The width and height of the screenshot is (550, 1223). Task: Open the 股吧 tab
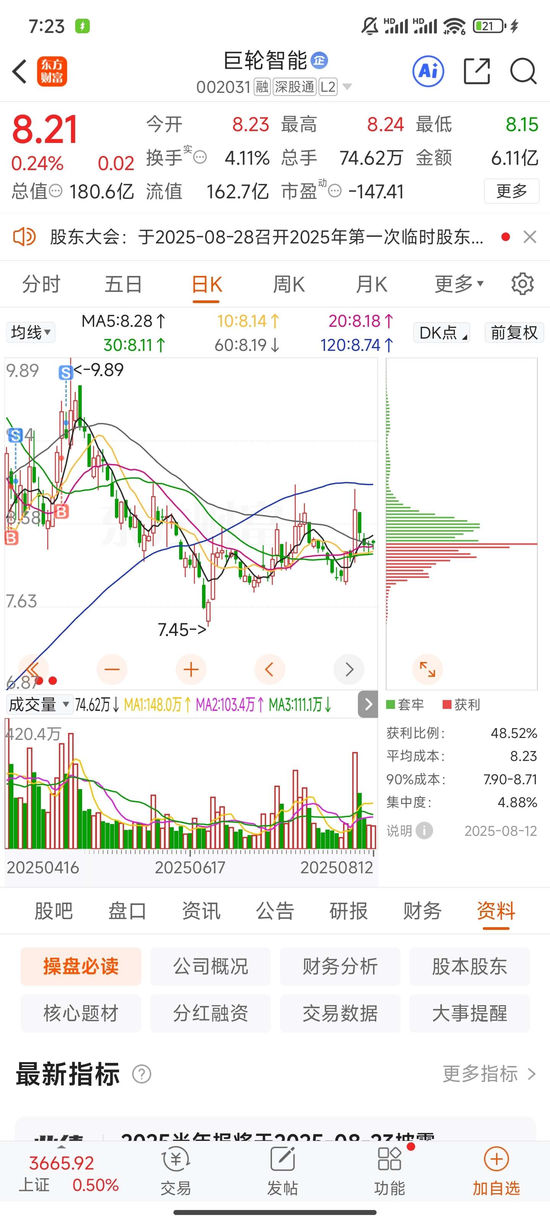(53, 911)
